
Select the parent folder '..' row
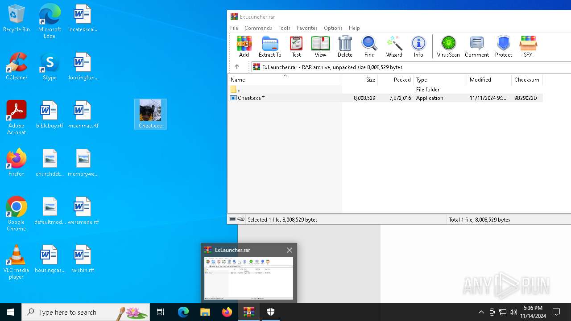pyautogui.click(x=385, y=89)
